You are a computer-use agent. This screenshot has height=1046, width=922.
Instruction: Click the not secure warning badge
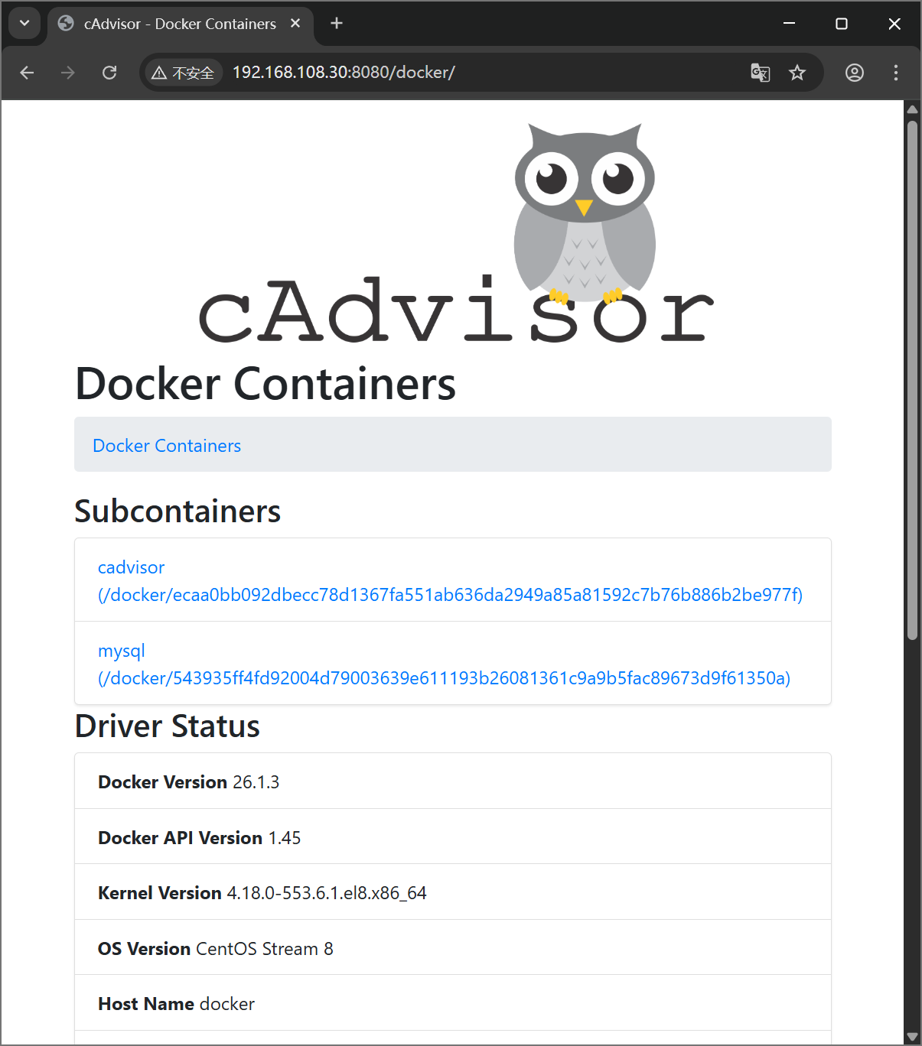(183, 73)
